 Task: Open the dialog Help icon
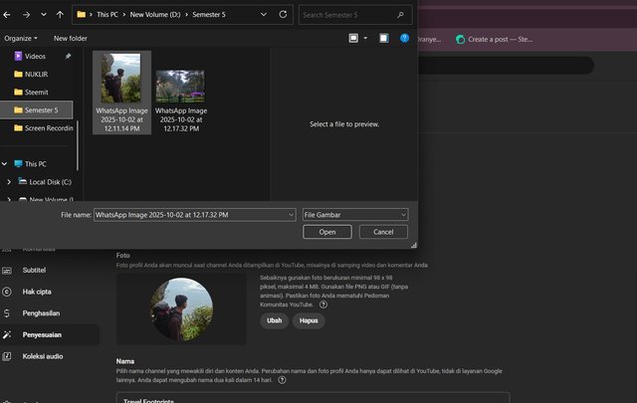(x=405, y=38)
